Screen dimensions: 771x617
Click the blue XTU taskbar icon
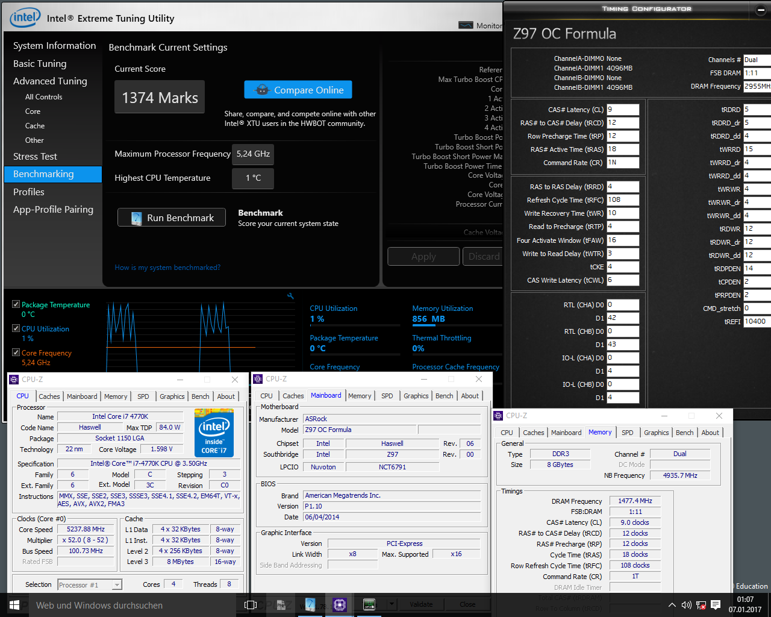(310, 604)
